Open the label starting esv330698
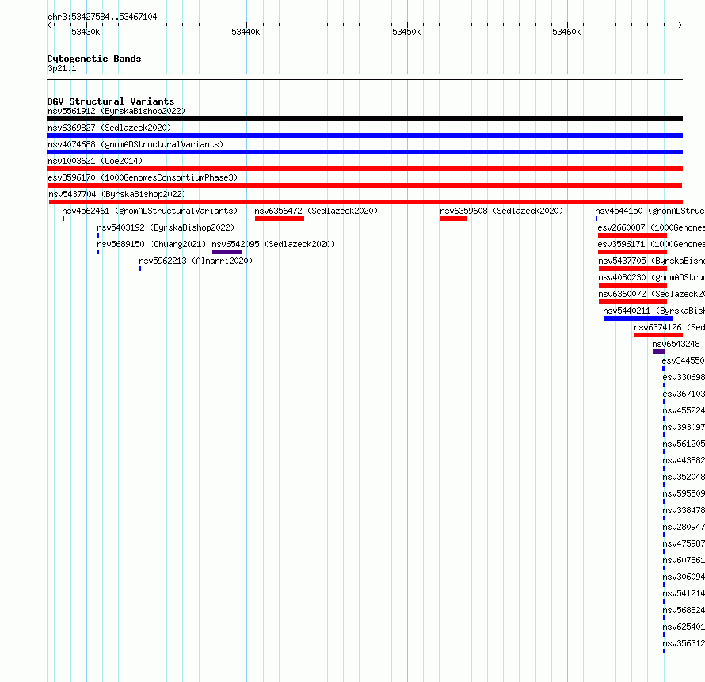The height and width of the screenshot is (682, 705). [684, 377]
